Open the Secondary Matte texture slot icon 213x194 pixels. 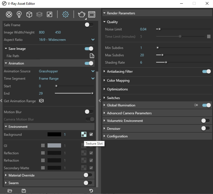pos(84,168)
